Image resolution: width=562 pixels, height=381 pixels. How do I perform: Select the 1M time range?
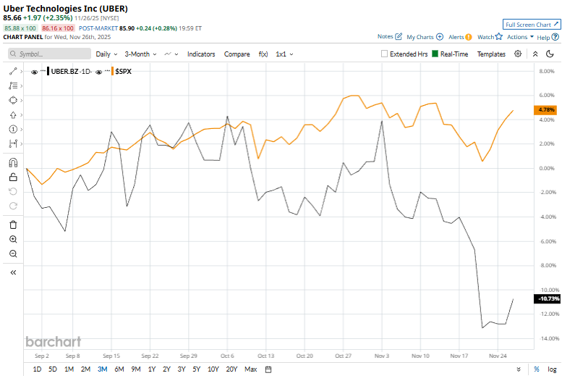[x=69, y=369]
